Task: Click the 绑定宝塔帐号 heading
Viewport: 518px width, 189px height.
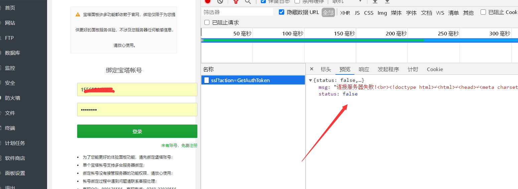Action: pyautogui.click(x=124, y=70)
